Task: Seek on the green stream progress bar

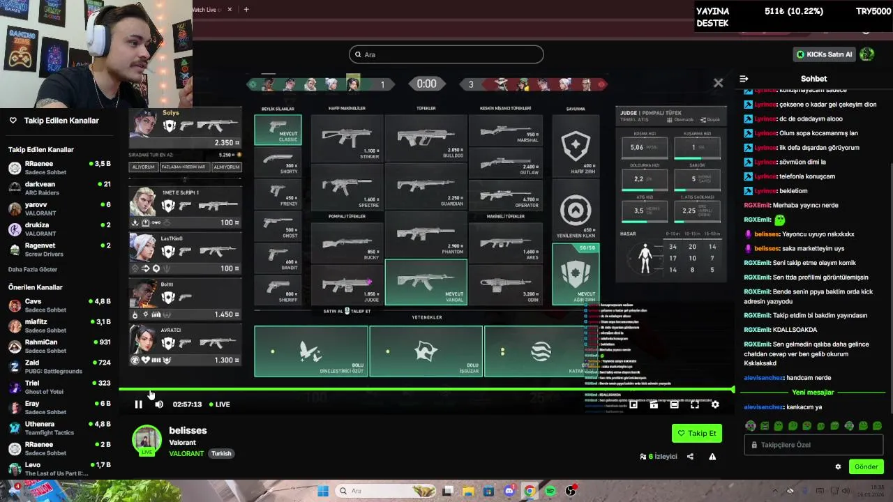Action: 426,389
